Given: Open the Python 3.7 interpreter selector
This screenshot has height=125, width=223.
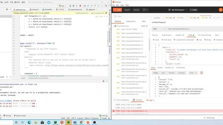Looking at the screenshot, I should click(x=91, y=118).
